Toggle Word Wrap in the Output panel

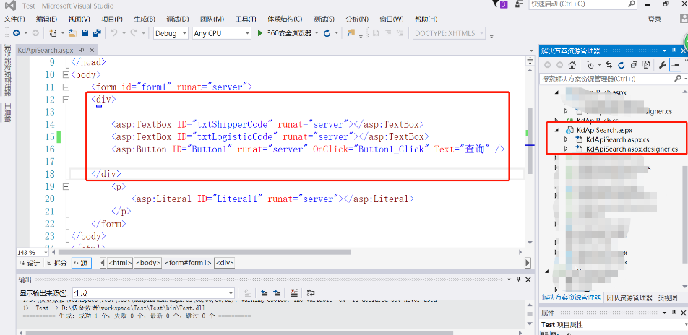(311, 292)
